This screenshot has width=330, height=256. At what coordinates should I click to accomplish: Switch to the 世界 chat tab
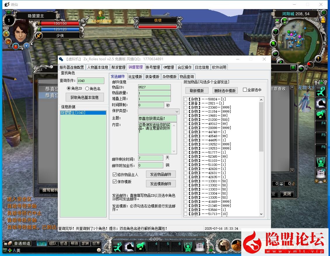pos(96,243)
